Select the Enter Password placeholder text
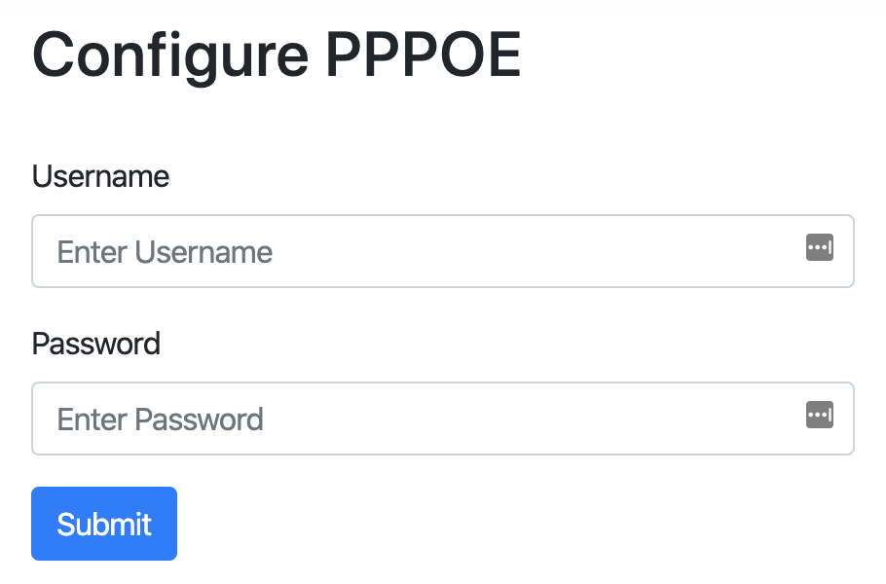This screenshot has height=584, width=886. [x=160, y=420]
